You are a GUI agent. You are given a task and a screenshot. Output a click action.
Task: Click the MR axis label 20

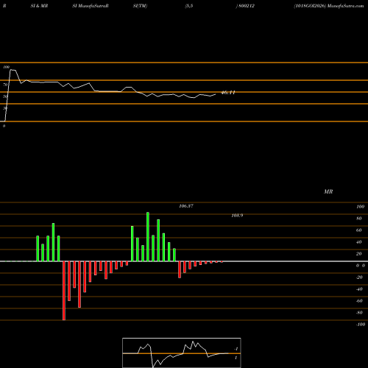pos(359,254)
